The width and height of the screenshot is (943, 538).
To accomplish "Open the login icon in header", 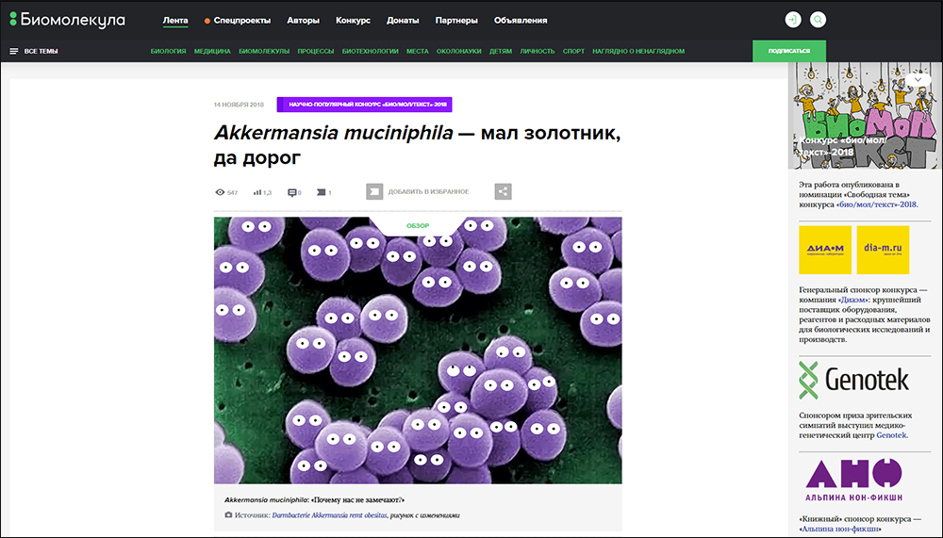I will click(793, 20).
